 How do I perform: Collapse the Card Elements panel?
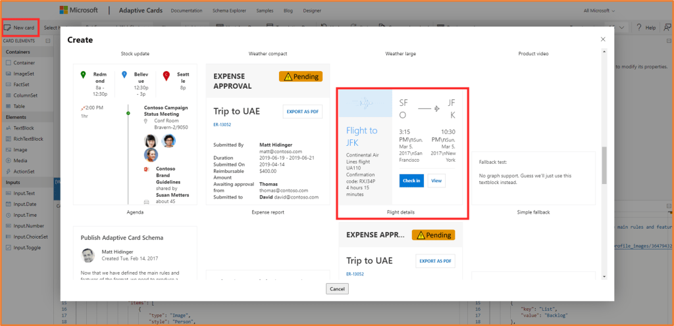(x=49, y=41)
